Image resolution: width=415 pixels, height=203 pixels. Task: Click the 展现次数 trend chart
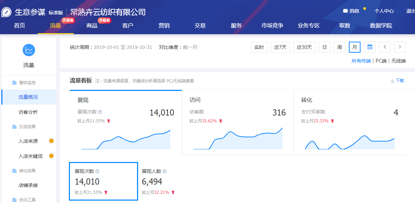point(126,139)
